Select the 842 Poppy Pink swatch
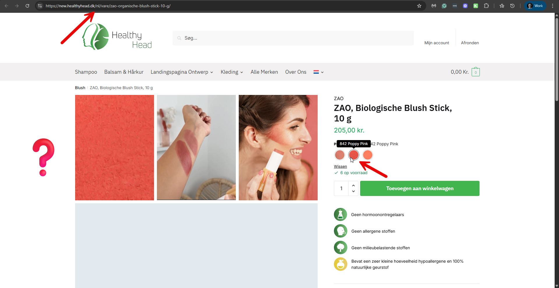Screen dimensions: 559x288 [x=354, y=155]
